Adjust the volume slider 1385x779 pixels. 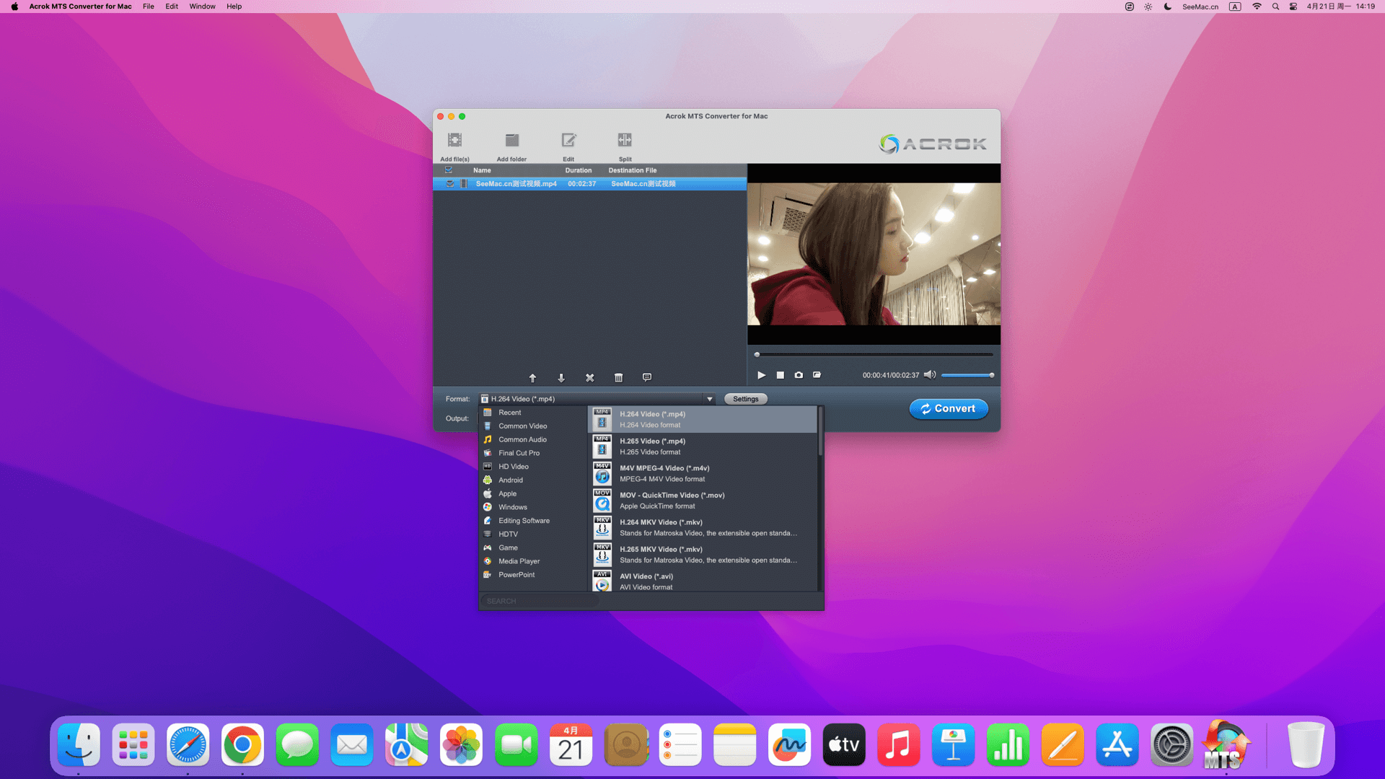click(x=967, y=375)
